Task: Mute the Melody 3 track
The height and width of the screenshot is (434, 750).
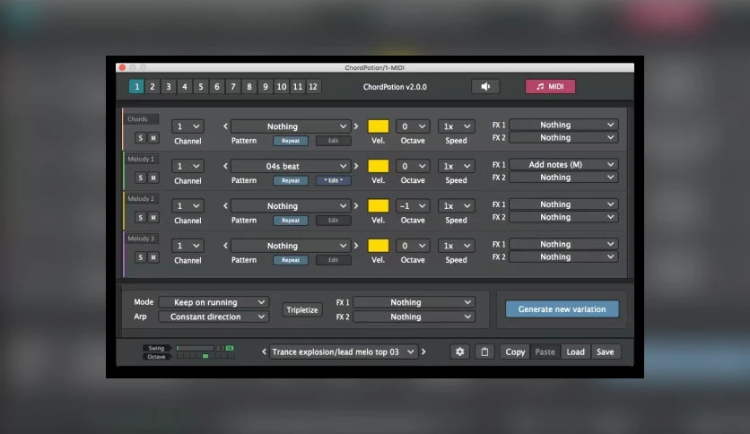Action: (x=153, y=257)
